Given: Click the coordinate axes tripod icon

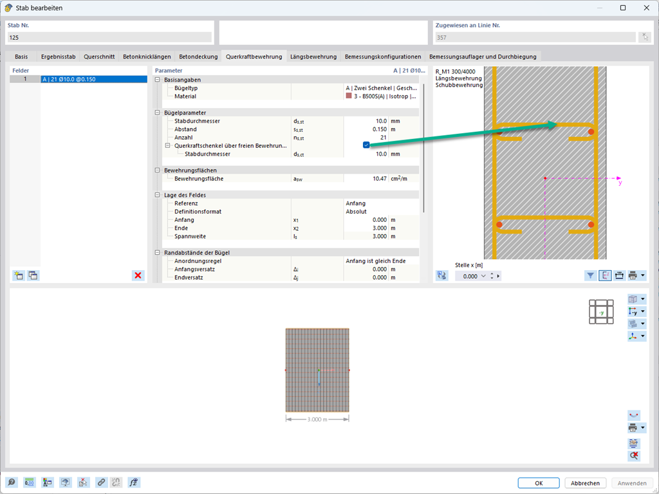Looking at the screenshot, I should tap(633, 336).
